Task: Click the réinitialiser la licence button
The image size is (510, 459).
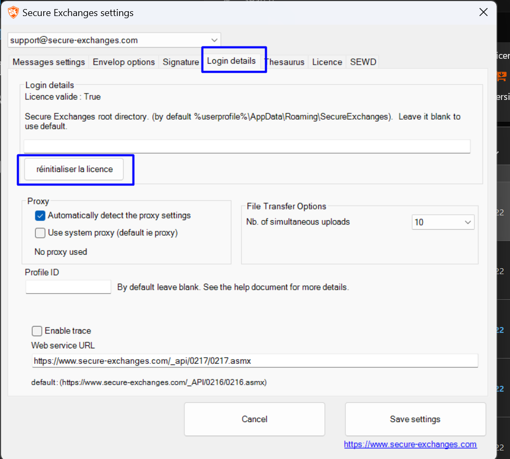Action: coord(74,169)
